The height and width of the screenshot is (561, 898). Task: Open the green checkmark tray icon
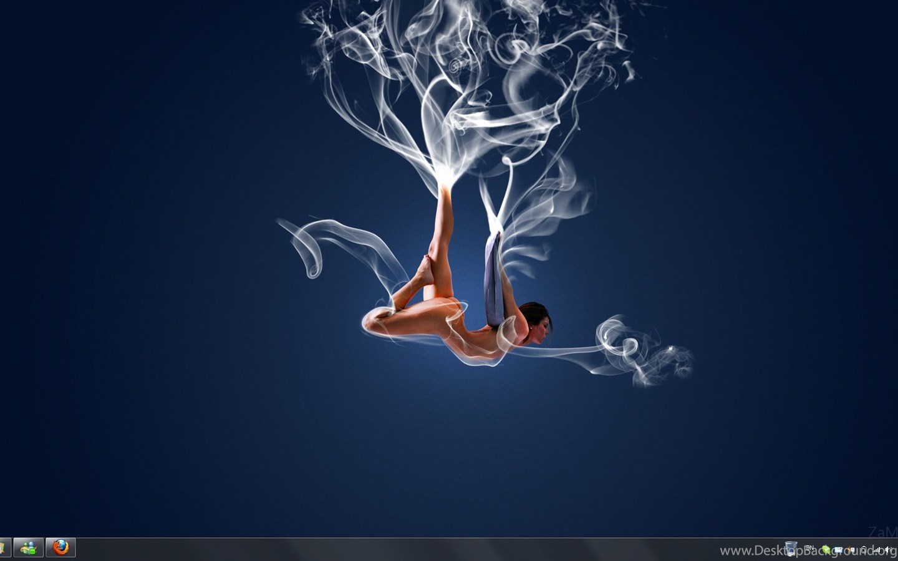pos(826,550)
